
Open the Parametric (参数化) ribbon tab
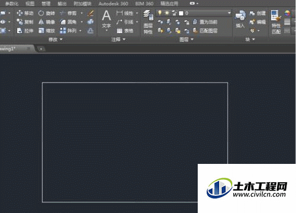pyautogui.click(x=12, y=4)
